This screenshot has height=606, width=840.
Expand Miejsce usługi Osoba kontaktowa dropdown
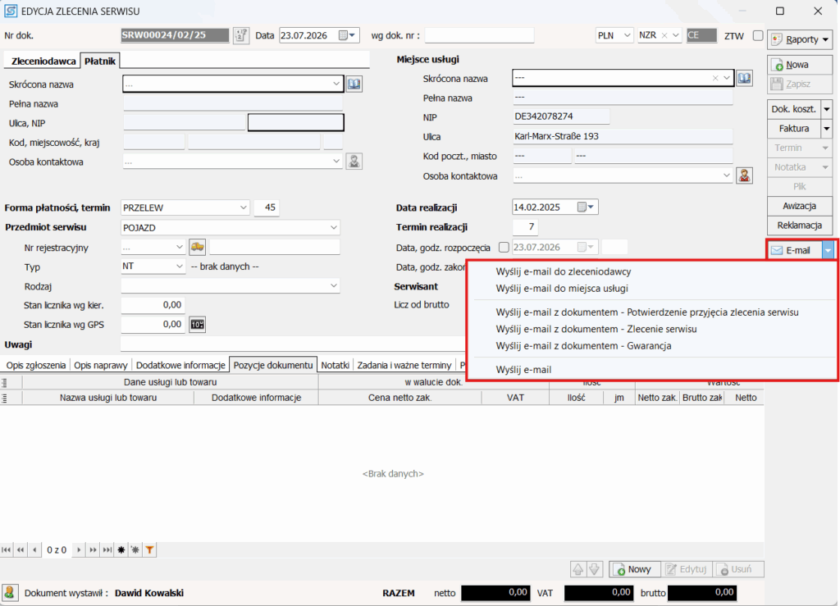(727, 175)
